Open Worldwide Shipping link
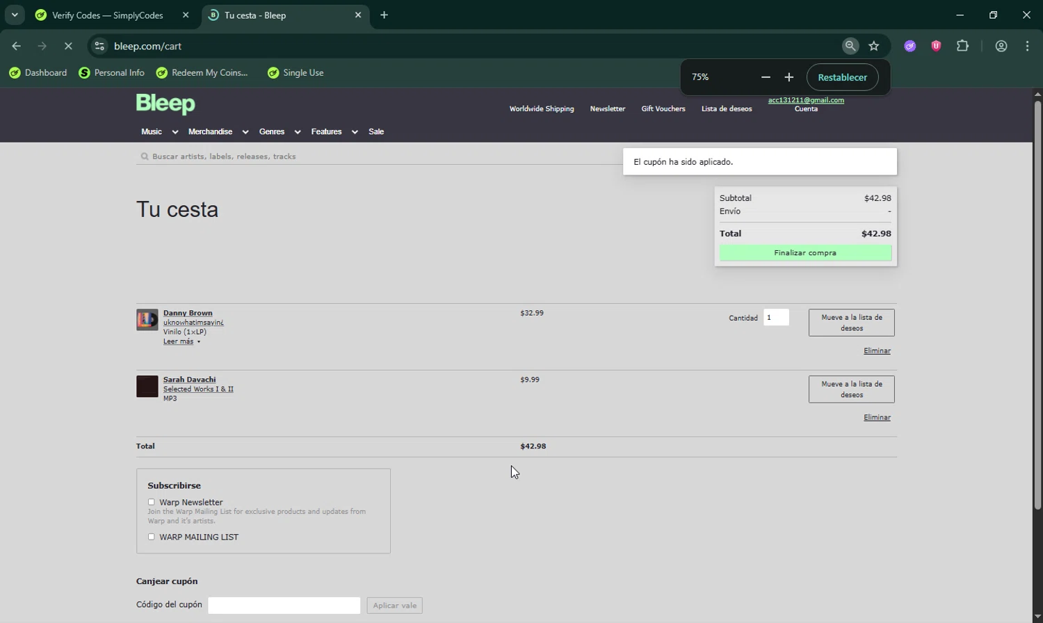Screen dimensions: 1043x623 click(x=542, y=108)
